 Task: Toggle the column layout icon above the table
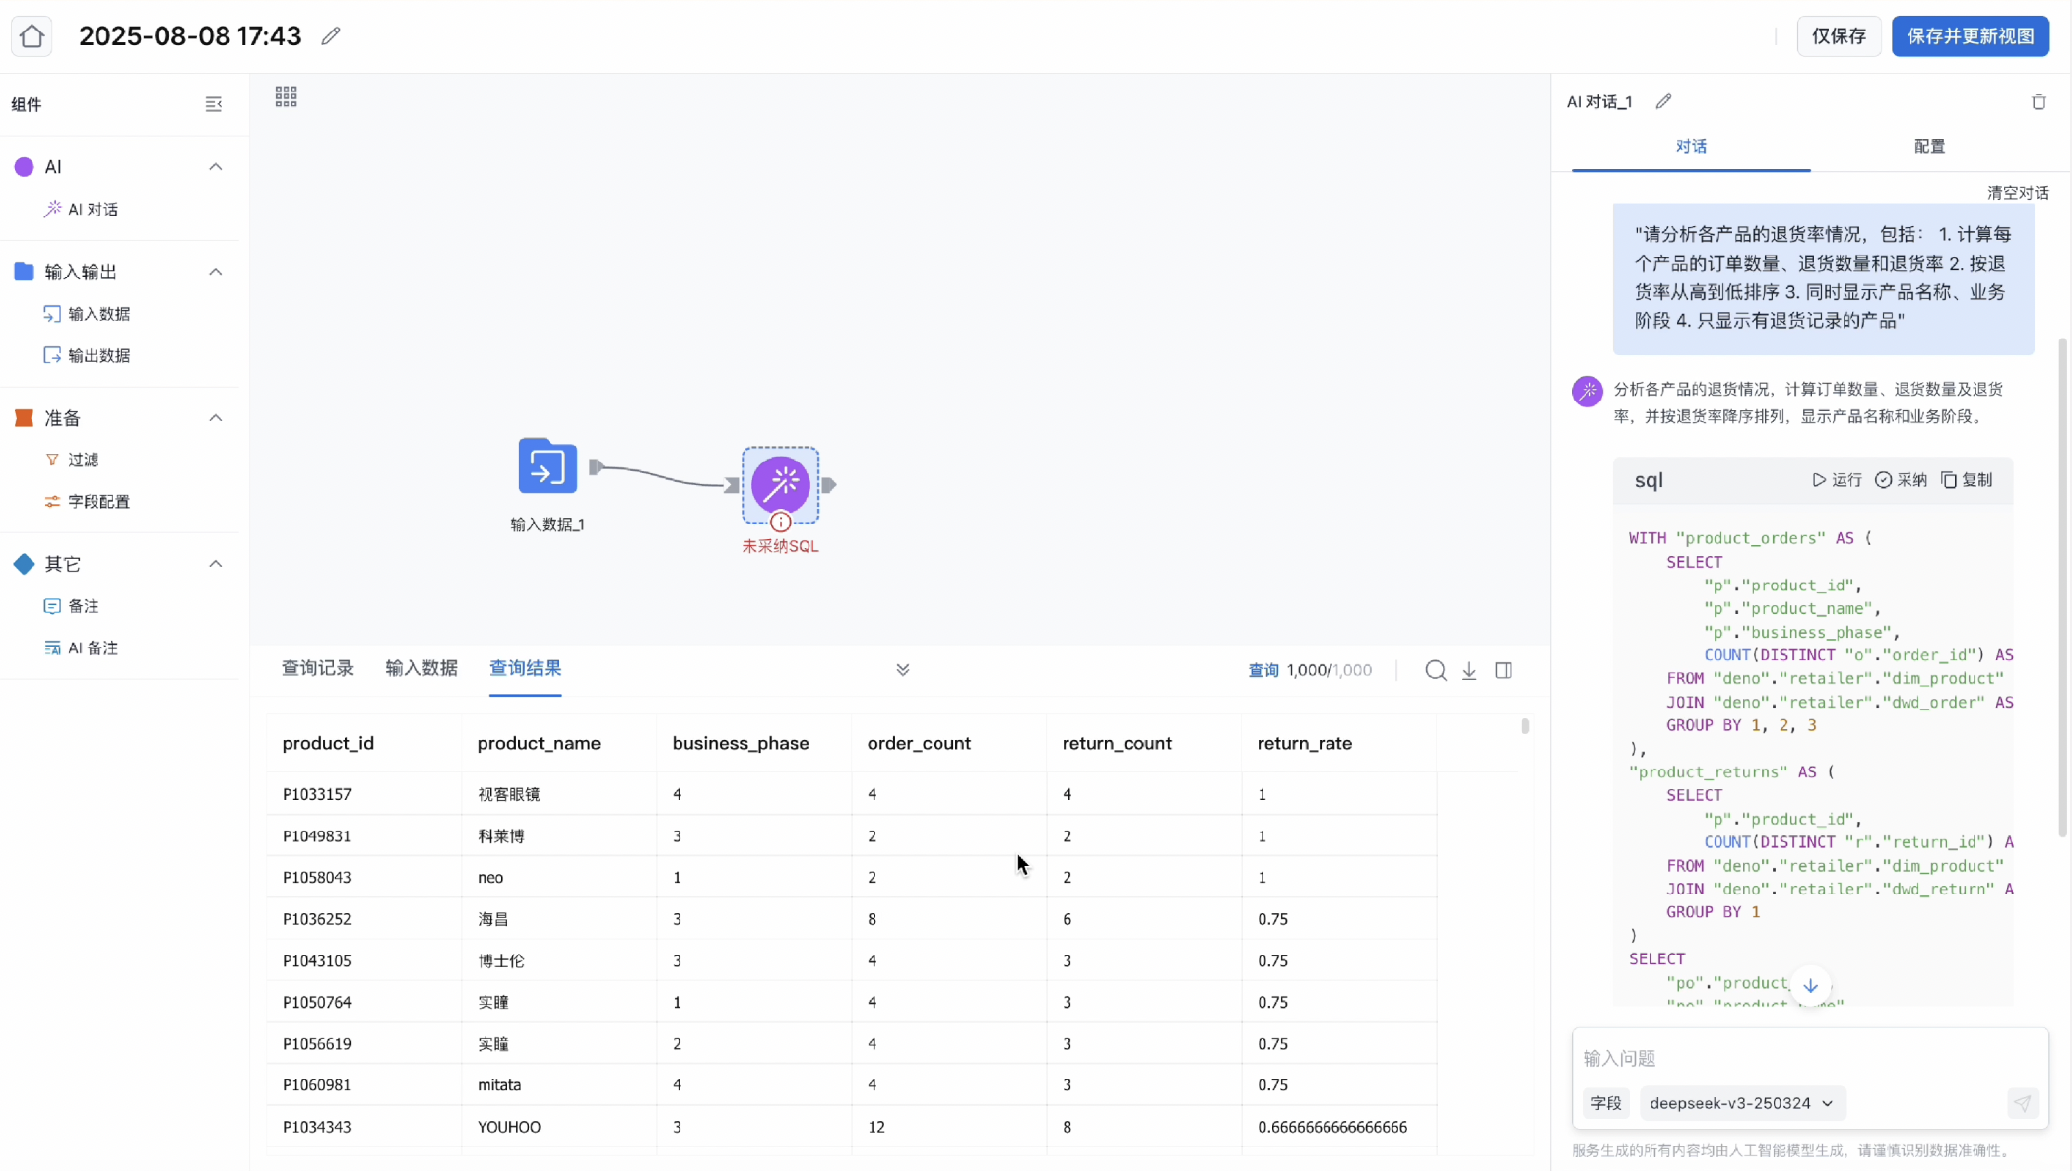click(x=1503, y=670)
